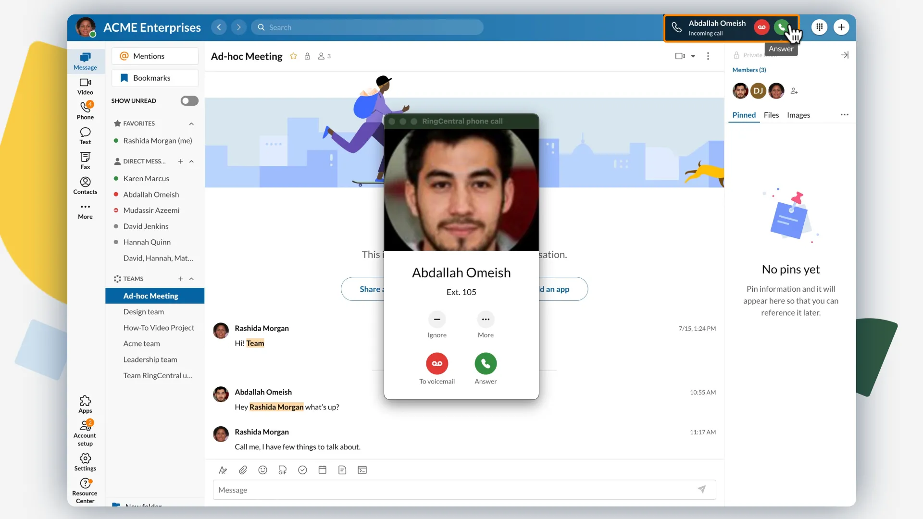
Task: Send call to voicemail in call popup
Action: (437, 364)
